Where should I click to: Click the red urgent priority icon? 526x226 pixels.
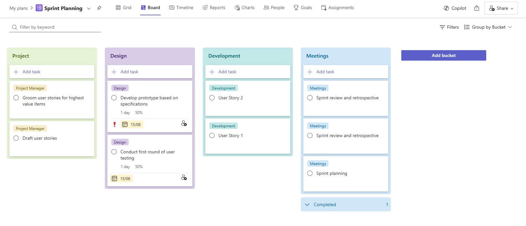[115, 124]
